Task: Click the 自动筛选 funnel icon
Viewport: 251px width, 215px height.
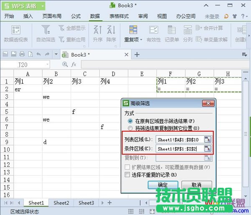Action: click(x=46, y=31)
